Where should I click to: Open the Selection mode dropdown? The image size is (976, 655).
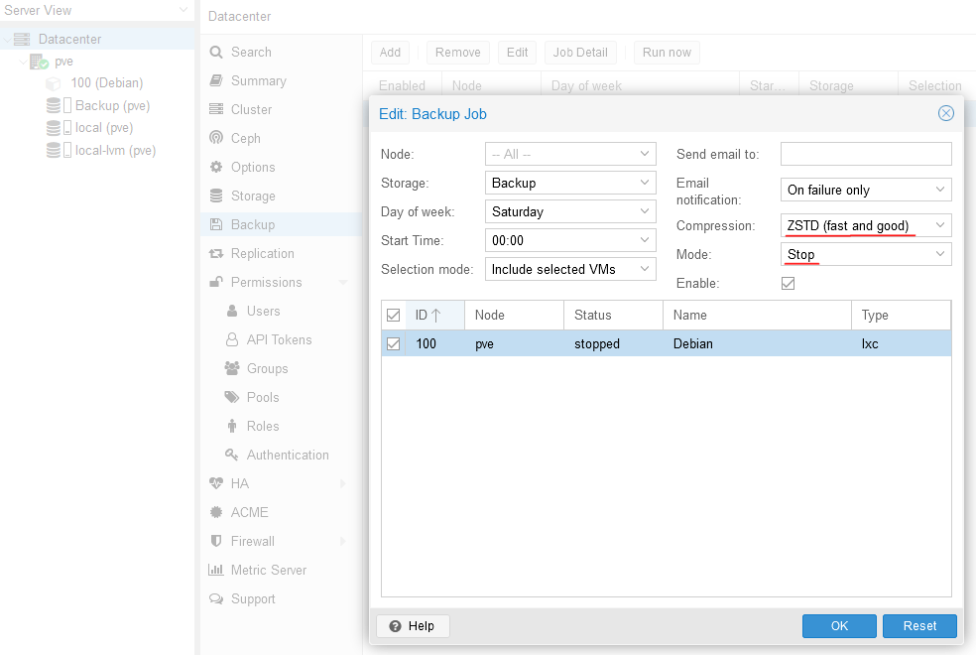pos(645,268)
